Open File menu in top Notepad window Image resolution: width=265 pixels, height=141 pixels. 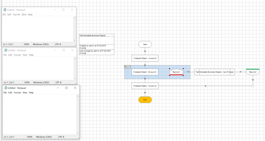click(x=4, y=15)
